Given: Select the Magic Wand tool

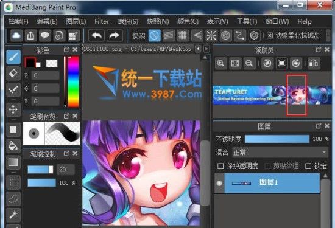Looking at the screenshot, I should [x=13, y=215].
